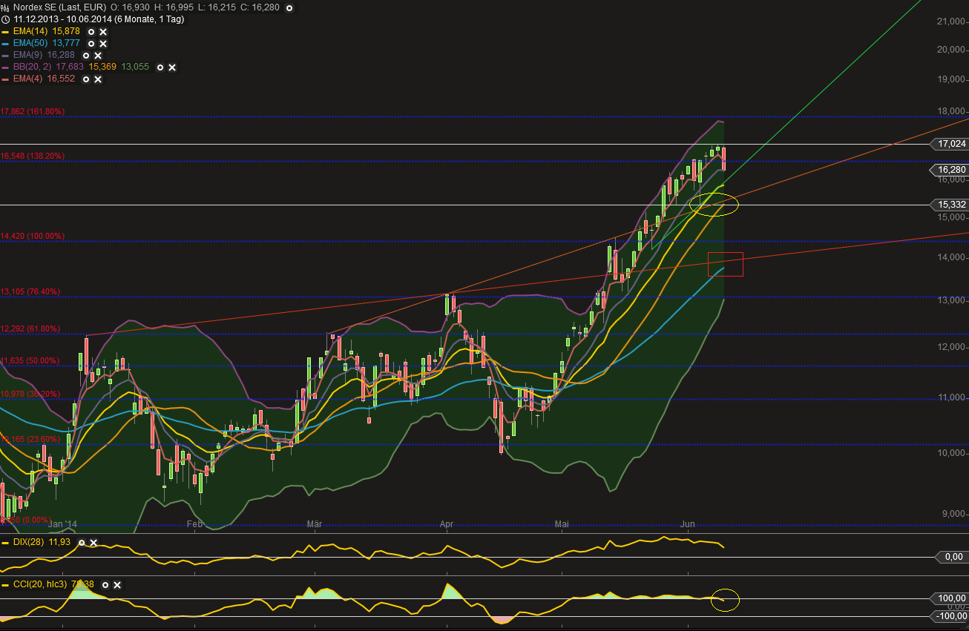The height and width of the screenshot is (631, 969).
Task: Click the grey-violet EMA(9) color dash
Action: tap(6, 56)
